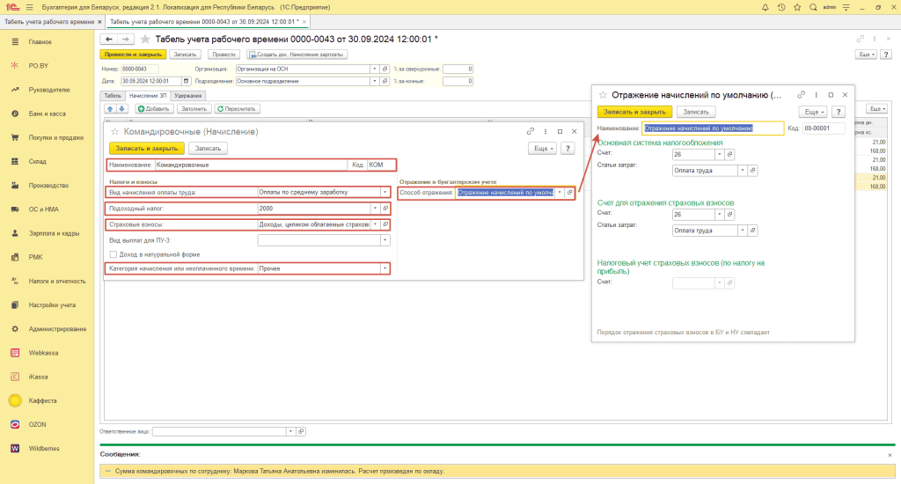Expand Способ отражения dropdown
The image size is (901, 484).
click(x=560, y=193)
